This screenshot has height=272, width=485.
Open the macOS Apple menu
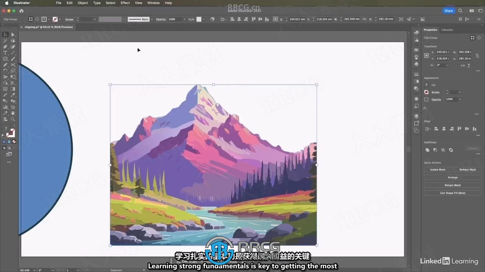pos(6,3)
